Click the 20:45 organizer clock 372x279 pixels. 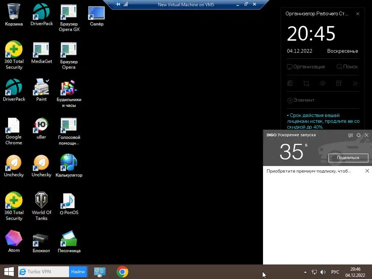311,33
